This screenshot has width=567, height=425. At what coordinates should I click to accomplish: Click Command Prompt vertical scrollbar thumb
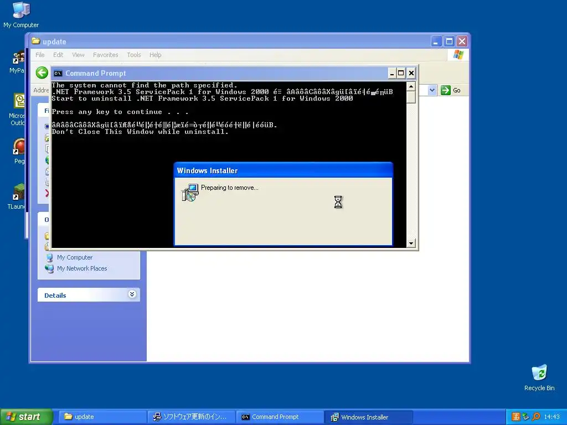point(411,97)
